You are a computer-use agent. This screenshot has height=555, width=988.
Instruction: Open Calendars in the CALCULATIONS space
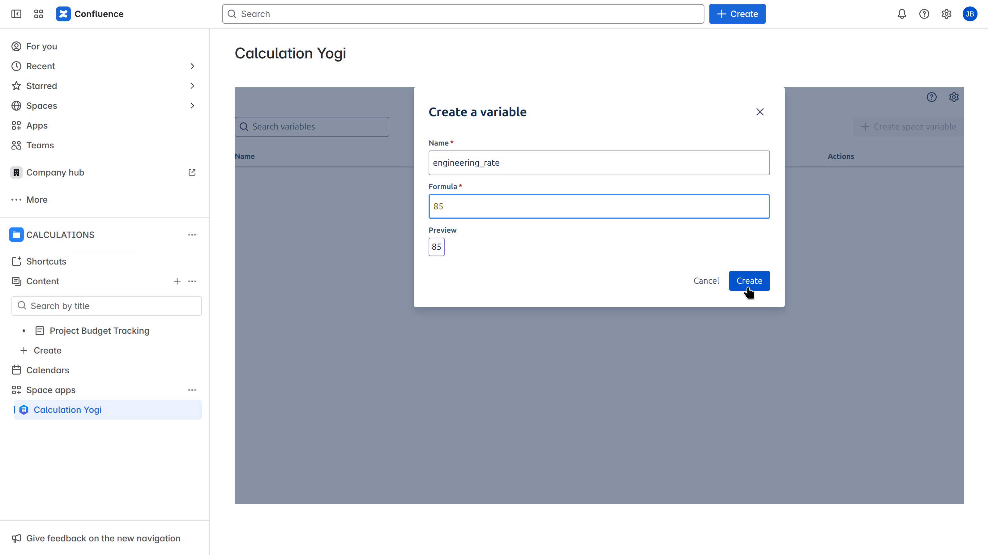pyautogui.click(x=47, y=370)
